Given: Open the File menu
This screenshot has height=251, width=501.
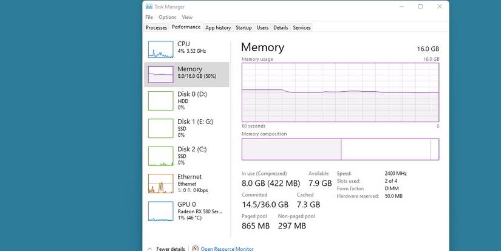Looking at the screenshot, I should click(x=149, y=17).
